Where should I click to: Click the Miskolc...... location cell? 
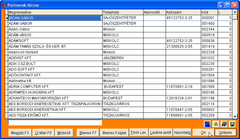click(123, 81)
